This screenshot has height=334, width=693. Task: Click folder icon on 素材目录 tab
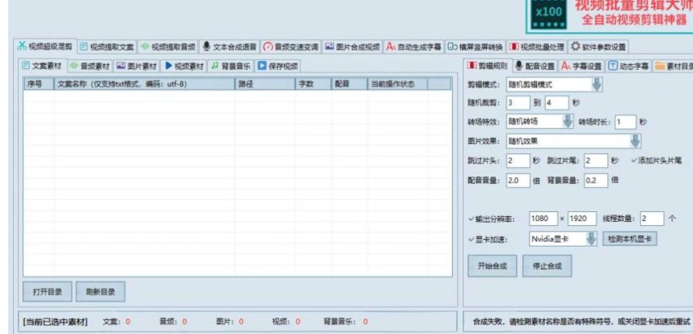(659, 66)
